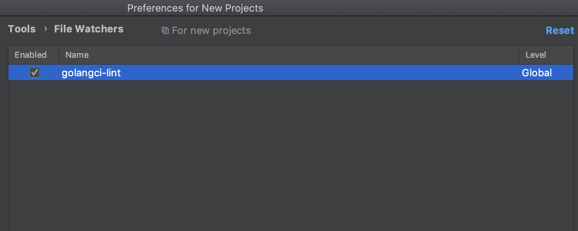Screen dimensions: 578x231
Task: Click divider between Enabled and Name columns
Action: [59, 55]
